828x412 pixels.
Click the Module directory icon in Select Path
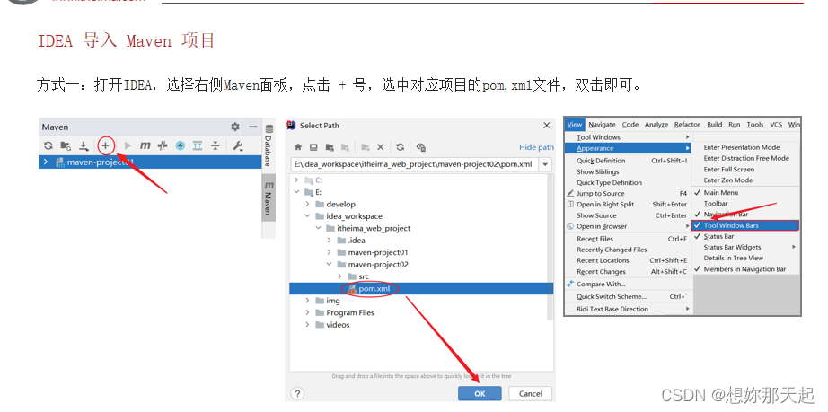[x=346, y=147]
